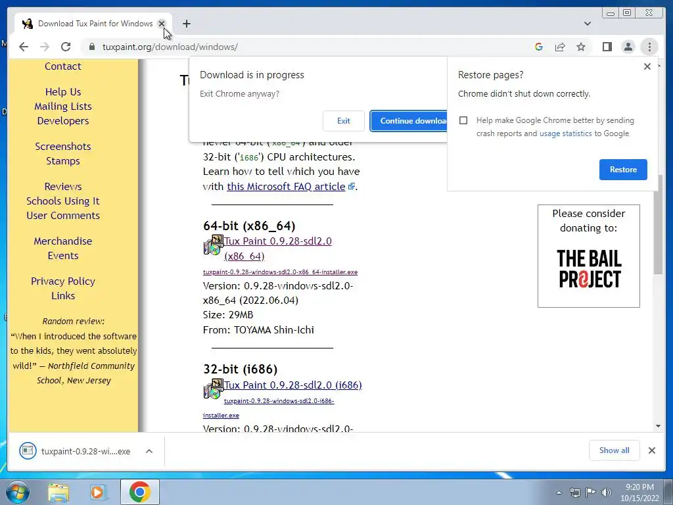
Task: Open the usage statistics link
Action: [565, 133]
